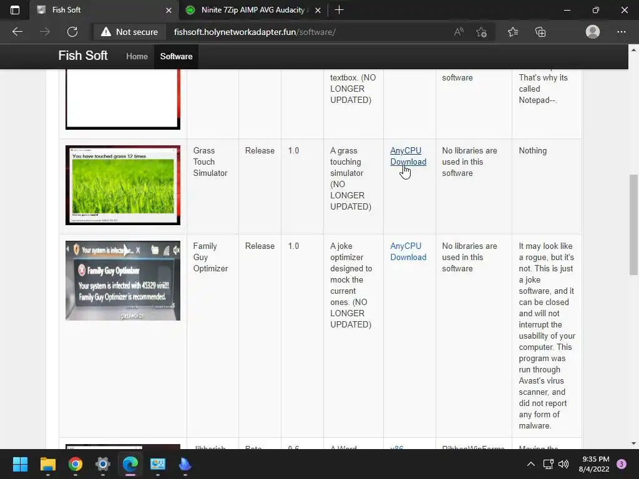Toggle the Read aloud icon in address bar
Viewport: 639px width, 479px height.
[459, 32]
